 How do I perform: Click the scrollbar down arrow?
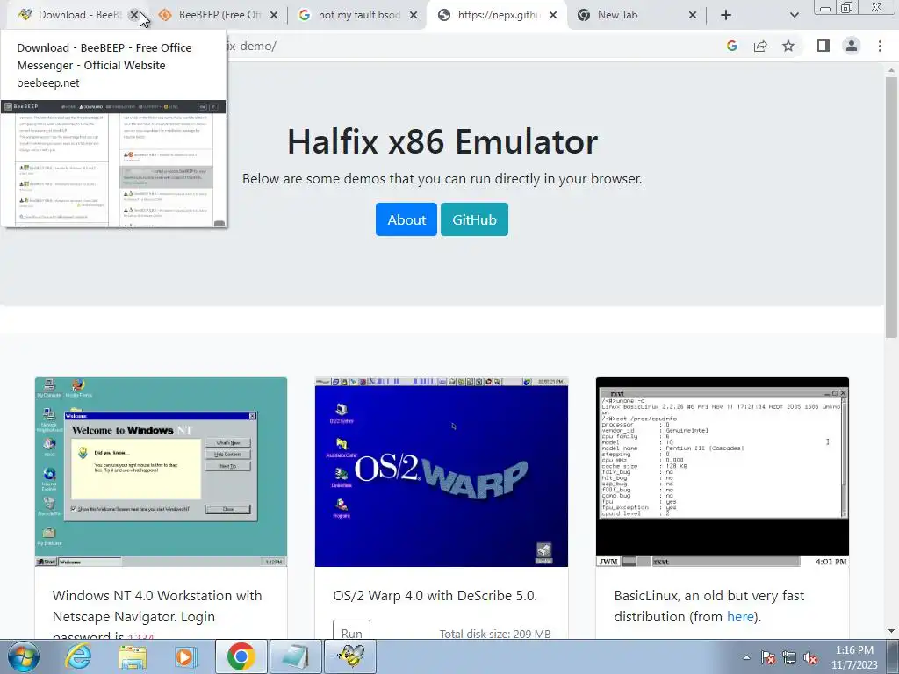pyautogui.click(x=892, y=632)
